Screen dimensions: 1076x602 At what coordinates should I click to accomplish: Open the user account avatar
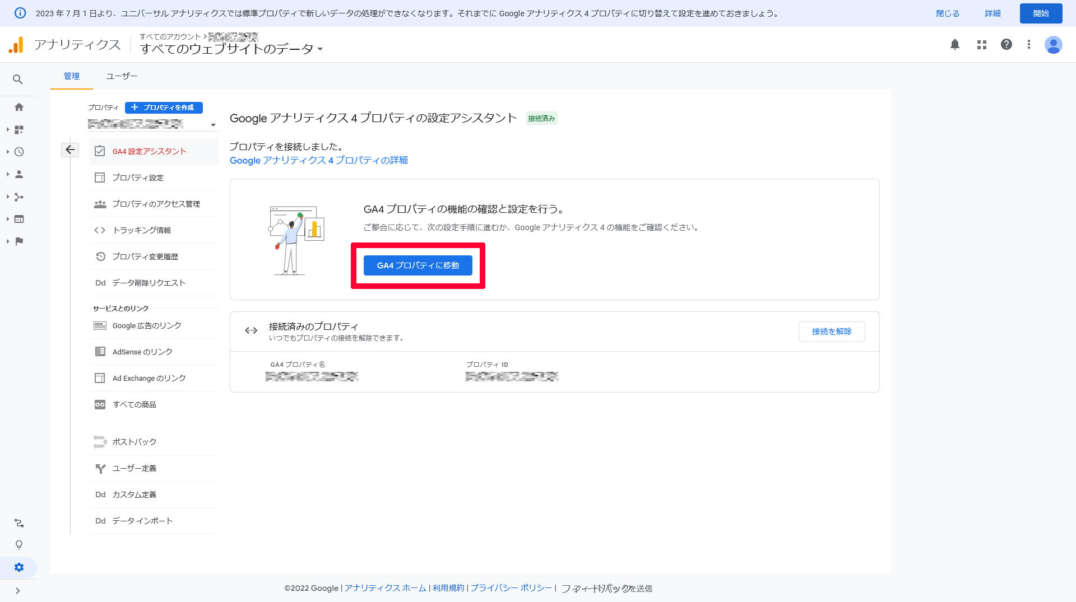coord(1054,44)
